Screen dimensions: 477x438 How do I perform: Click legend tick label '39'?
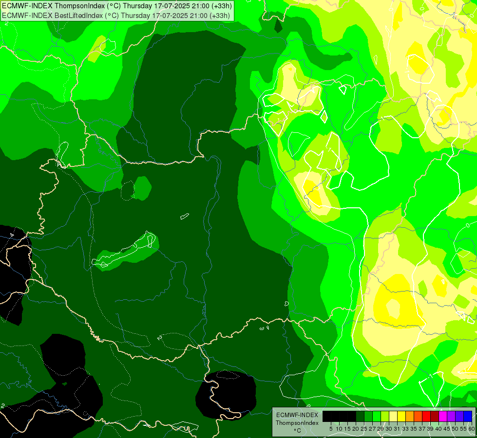click(430, 429)
